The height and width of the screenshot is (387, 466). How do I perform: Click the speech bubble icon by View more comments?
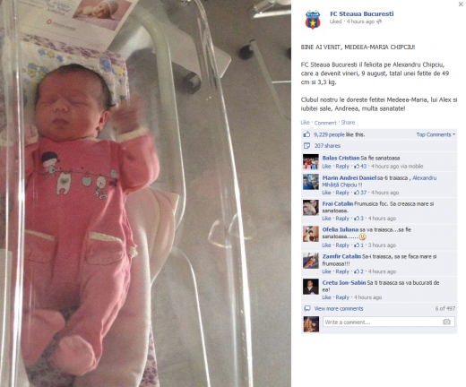point(306,308)
